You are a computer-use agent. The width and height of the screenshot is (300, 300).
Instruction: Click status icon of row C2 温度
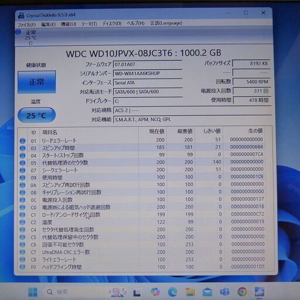(23, 222)
